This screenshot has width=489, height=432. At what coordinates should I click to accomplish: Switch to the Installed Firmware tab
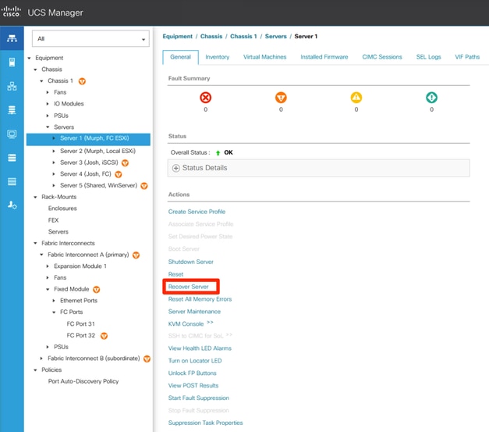(x=324, y=57)
